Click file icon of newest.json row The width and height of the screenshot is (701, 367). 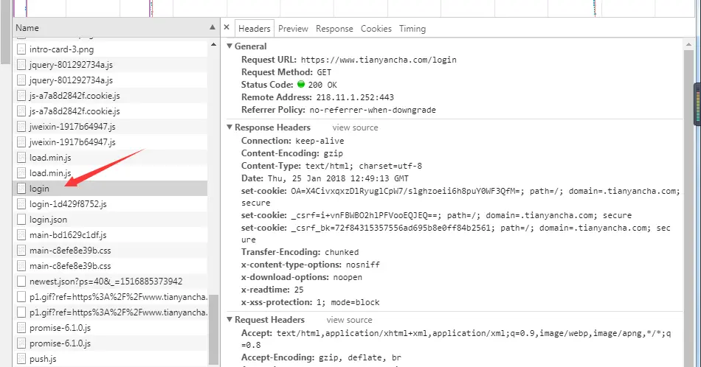(21, 282)
